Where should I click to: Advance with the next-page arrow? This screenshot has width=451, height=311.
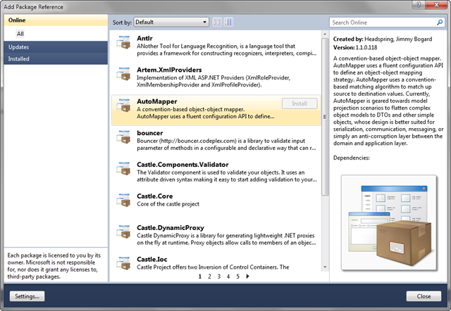click(247, 277)
